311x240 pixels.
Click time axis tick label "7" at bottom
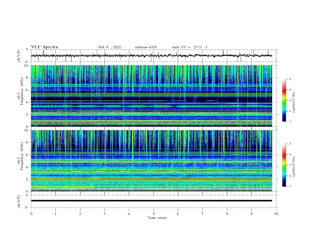point(203,214)
